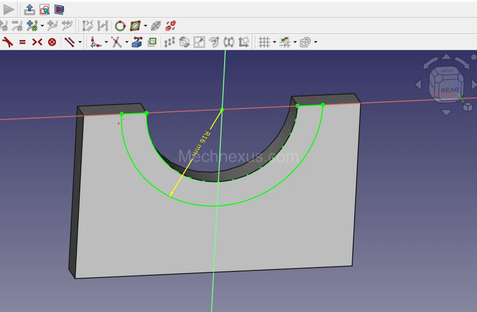Expand the fillet tool dropdown arrow
Screen dimensions: 477x312
[x=106, y=42]
